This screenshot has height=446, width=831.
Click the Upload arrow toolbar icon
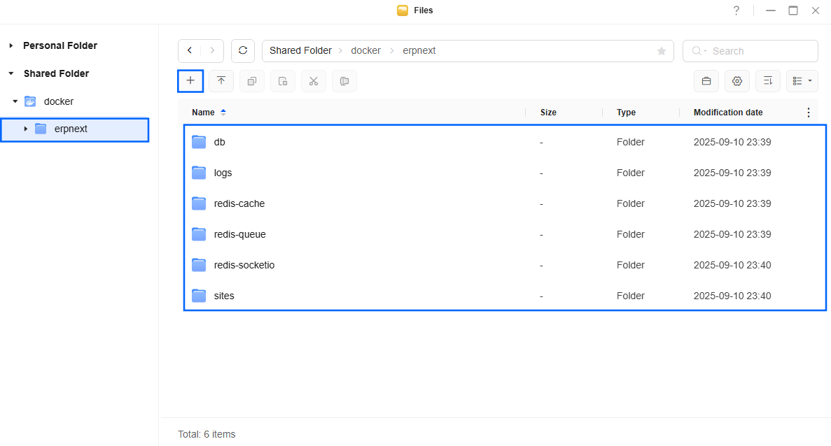tap(221, 81)
